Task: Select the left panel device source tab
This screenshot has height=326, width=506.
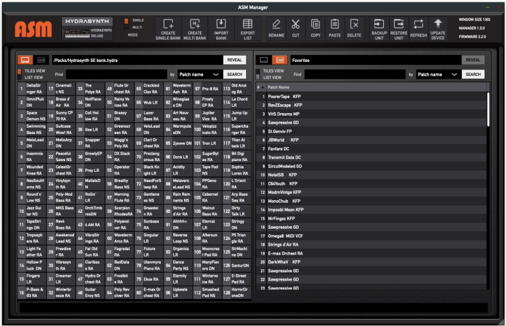Action: [x=41, y=60]
